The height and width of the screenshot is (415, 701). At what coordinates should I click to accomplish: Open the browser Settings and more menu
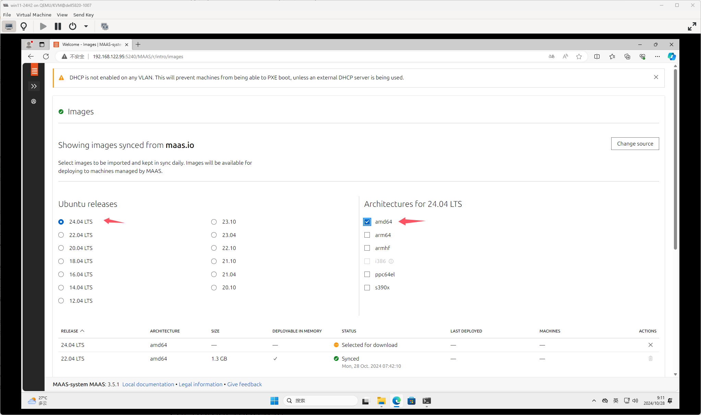point(657,56)
